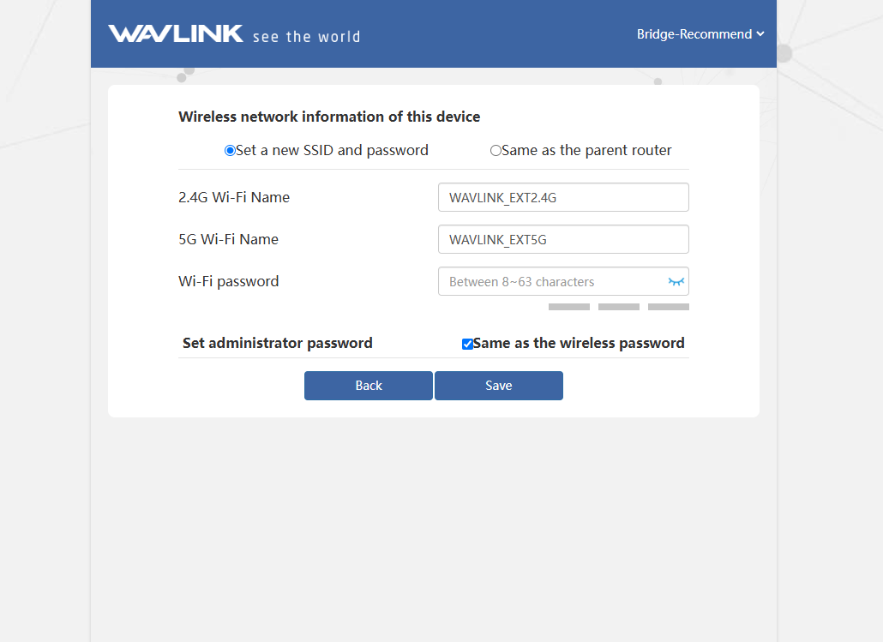Click the WAVLINK logo in header
Image resolution: width=883 pixels, height=642 pixels.
point(176,34)
